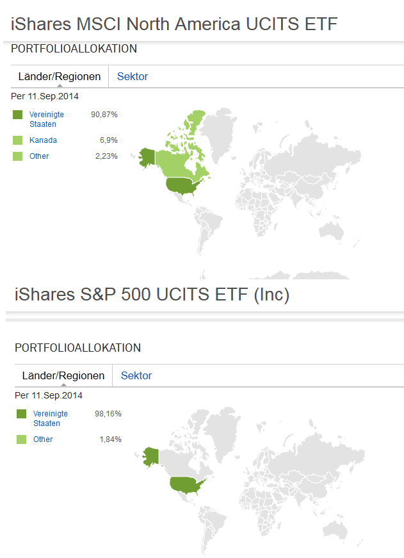
Task: Click Other color swatch in MSCI North America legend
Action: coord(17,156)
